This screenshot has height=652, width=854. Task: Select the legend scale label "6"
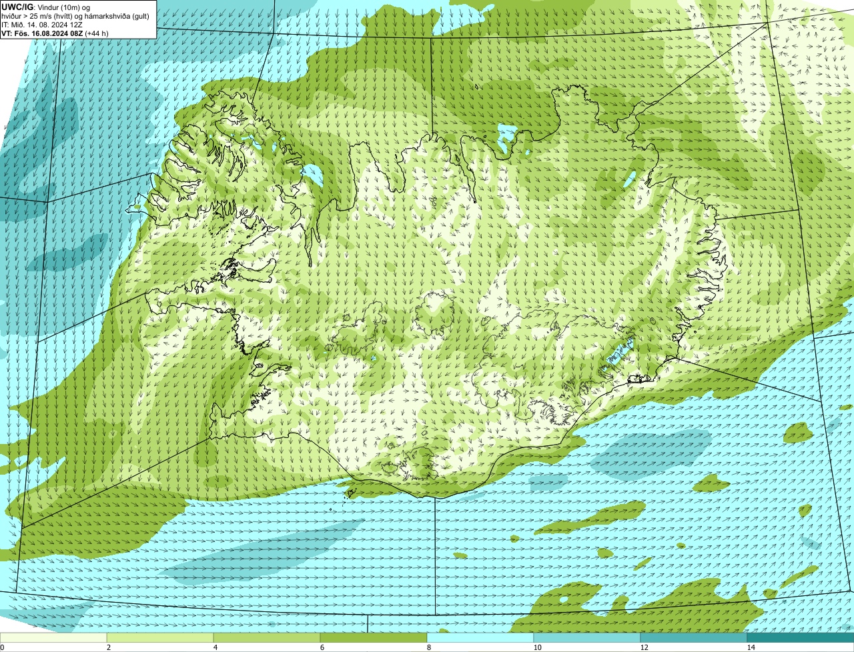click(322, 647)
